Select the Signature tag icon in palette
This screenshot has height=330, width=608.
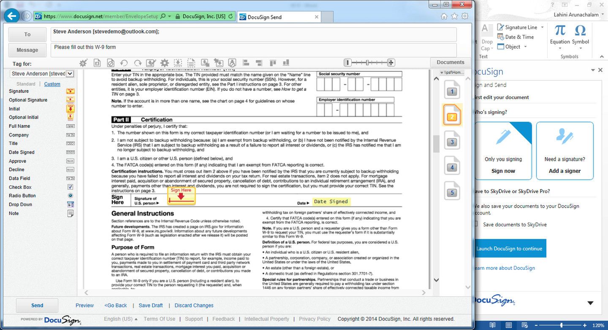click(x=71, y=91)
